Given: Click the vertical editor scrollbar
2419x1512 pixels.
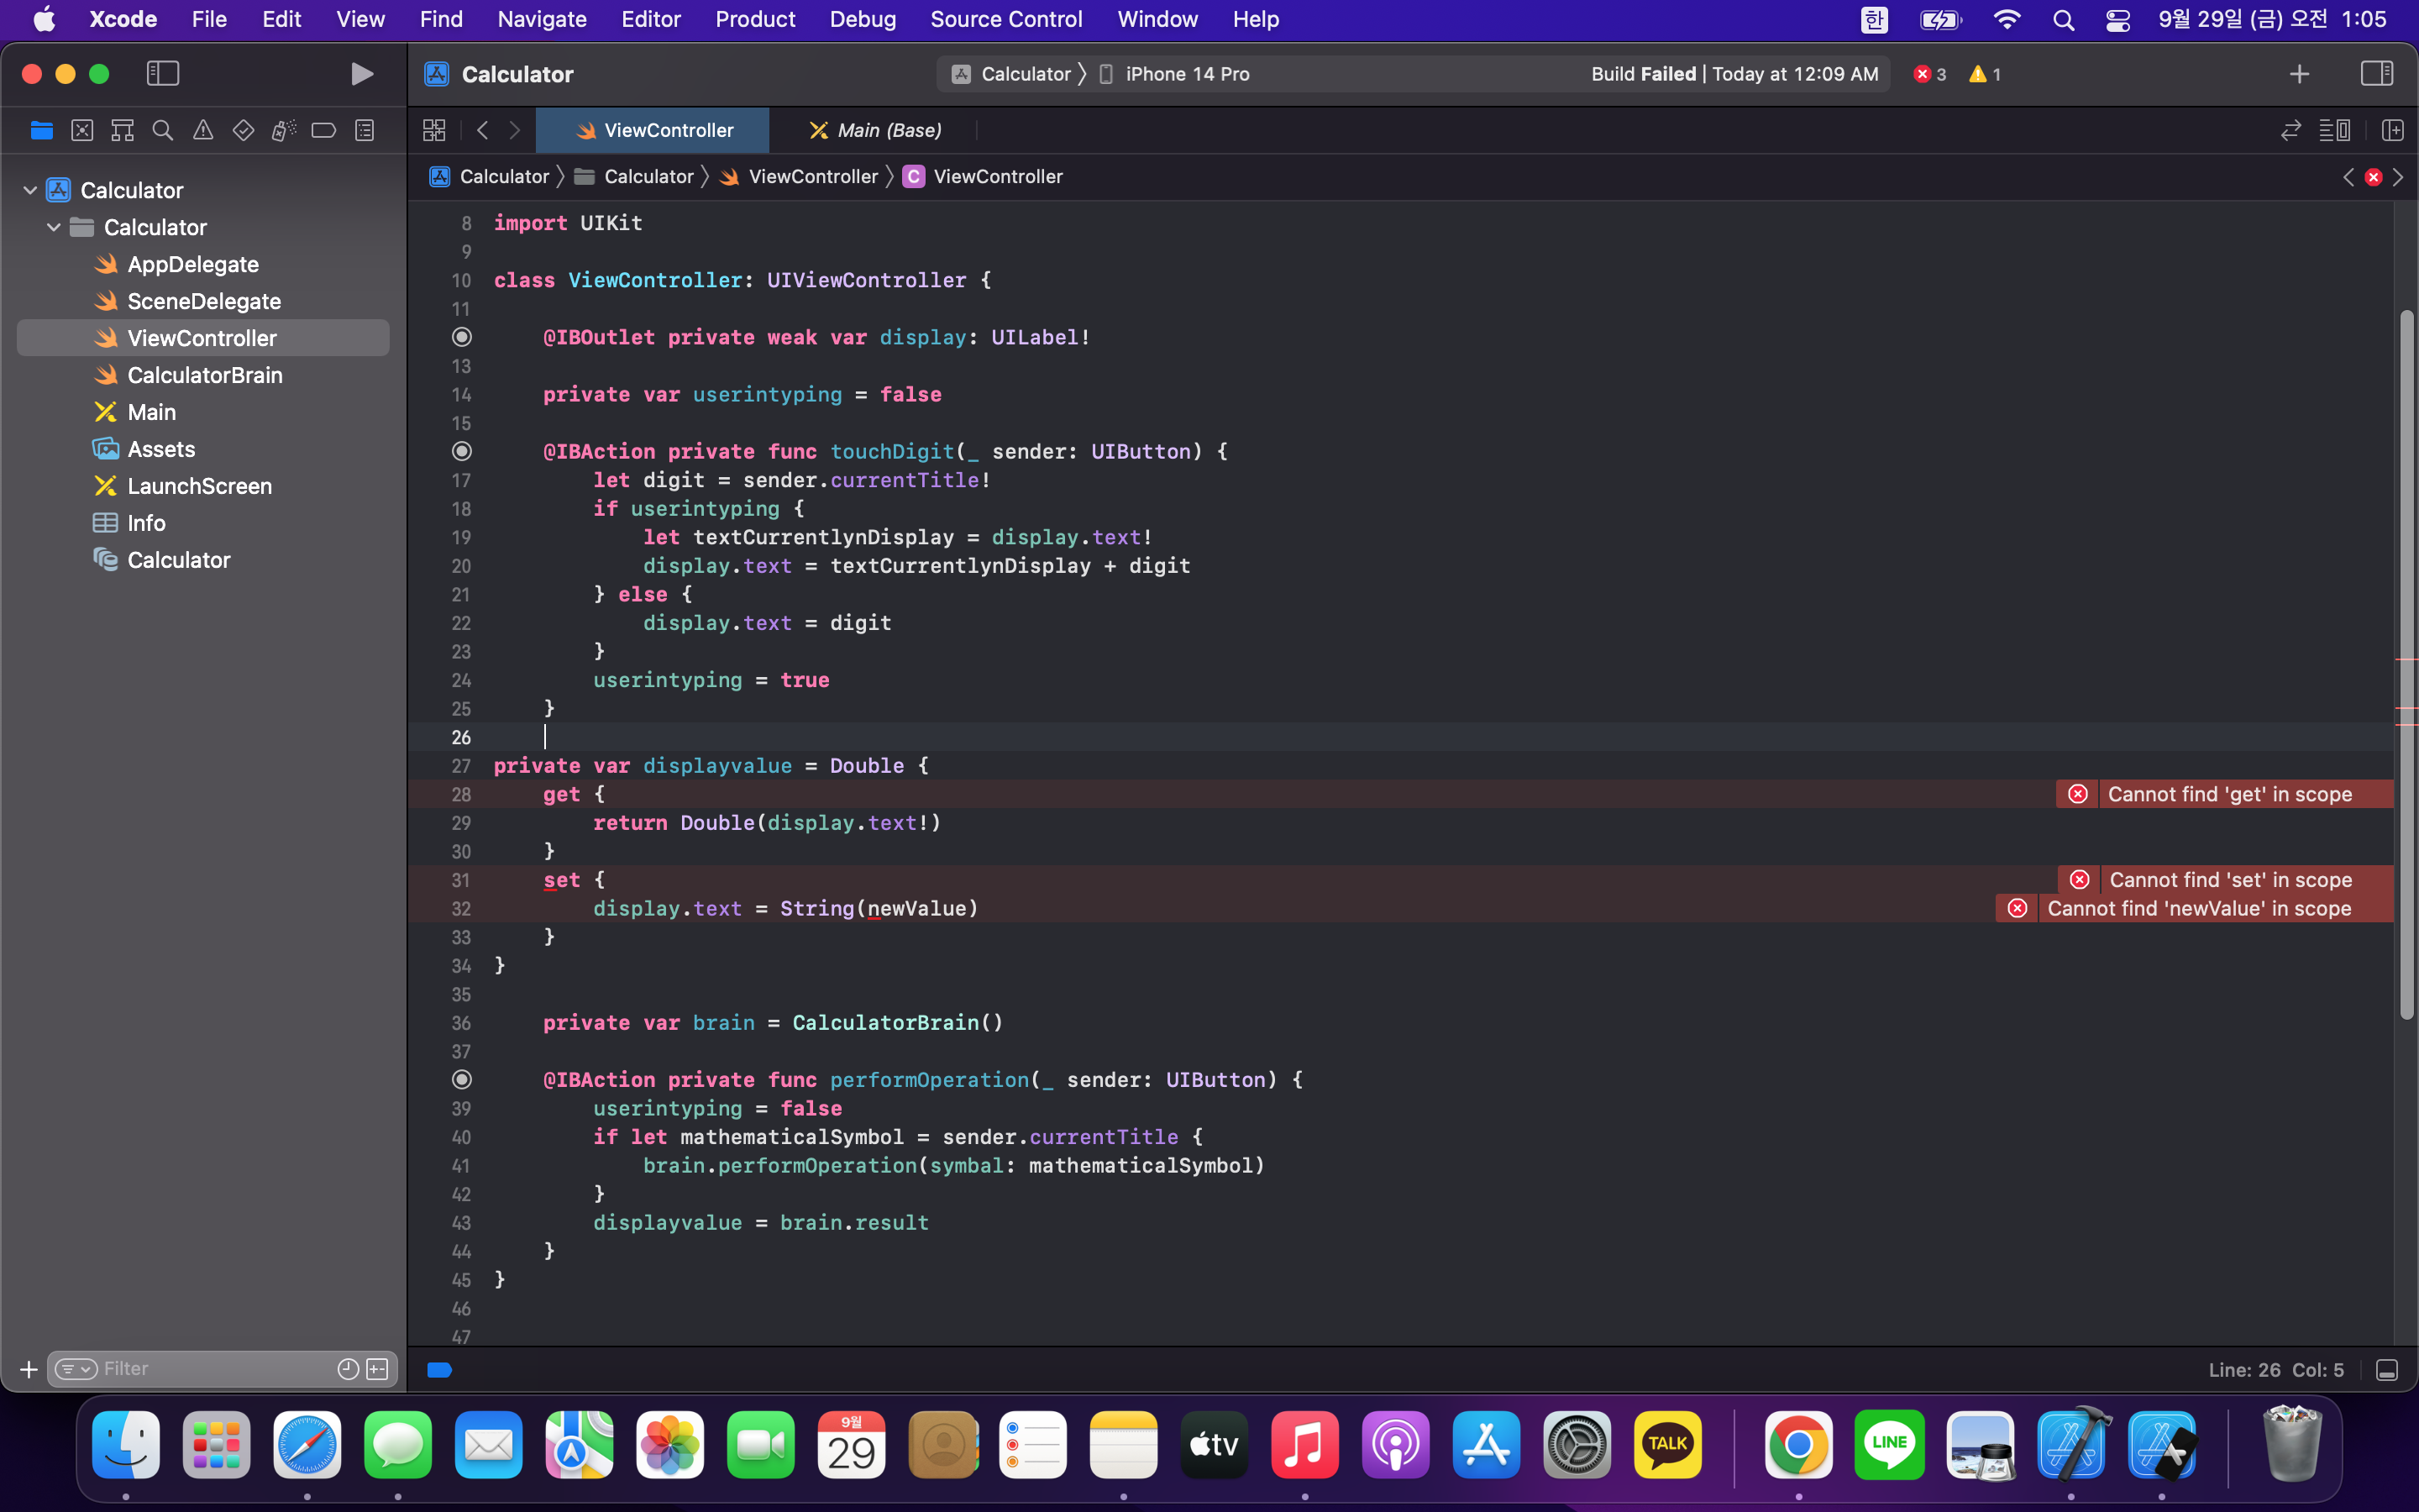Looking at the screenshot, I should click(2406, 665).
